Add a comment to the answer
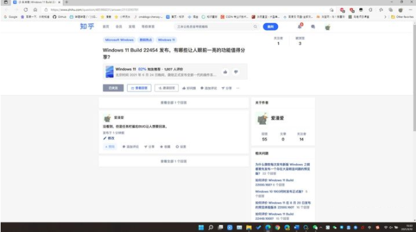 click(130, 147)
